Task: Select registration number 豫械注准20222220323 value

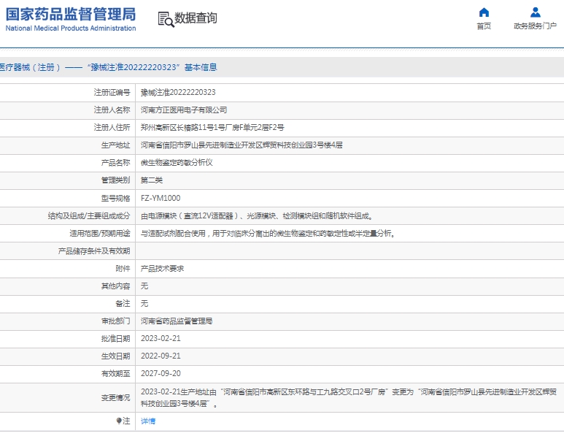Action: pyautogui.click(x=178, y=93)
